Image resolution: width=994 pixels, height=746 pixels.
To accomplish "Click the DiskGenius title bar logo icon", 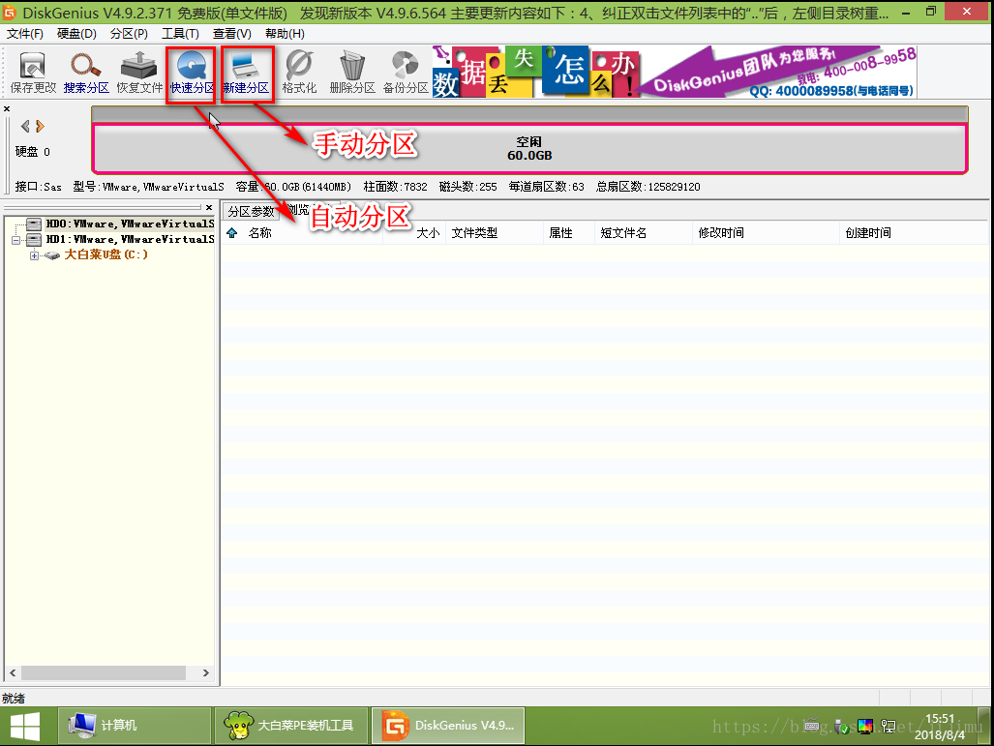I will (x=10, y=12).
